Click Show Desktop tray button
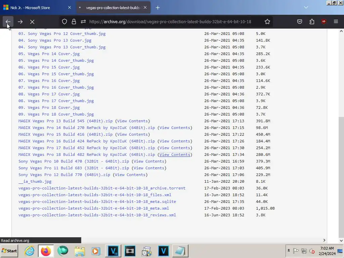The width and height of the screenshot is (344, 258). point(341,251)
